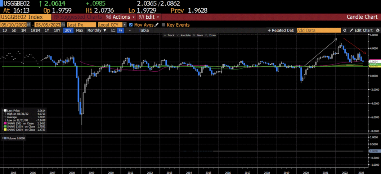Click the pencil icon next to Mov Avgs

coord(157,25)
